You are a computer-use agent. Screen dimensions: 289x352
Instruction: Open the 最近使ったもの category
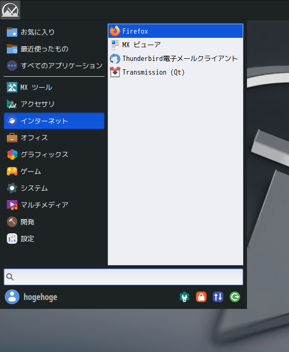coord(54,49)
